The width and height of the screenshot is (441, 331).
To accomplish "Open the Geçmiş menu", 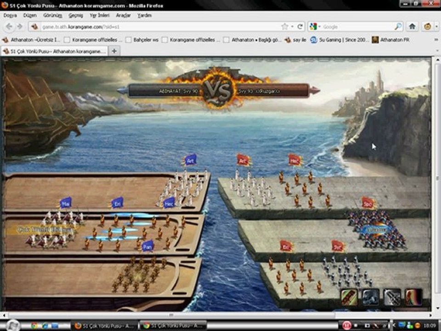I will 76,15.
